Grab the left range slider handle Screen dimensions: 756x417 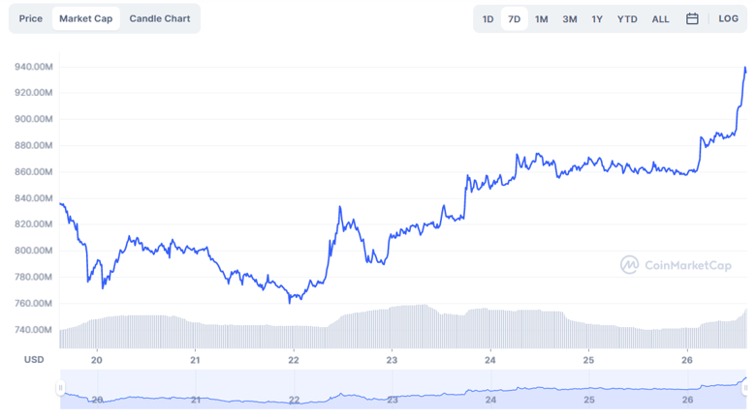pos(60,388)
